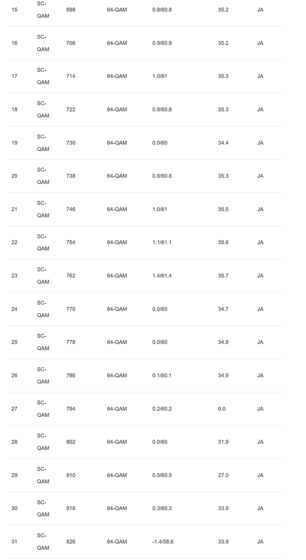Click frequency 738 in channel 20 row
The image size is (306, 560).
pos(71,175)
